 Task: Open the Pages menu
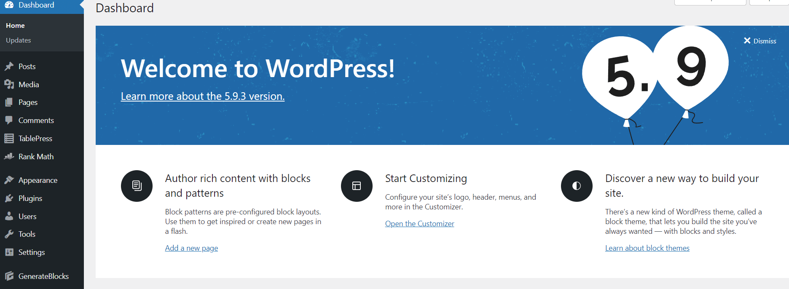[42, 102]
